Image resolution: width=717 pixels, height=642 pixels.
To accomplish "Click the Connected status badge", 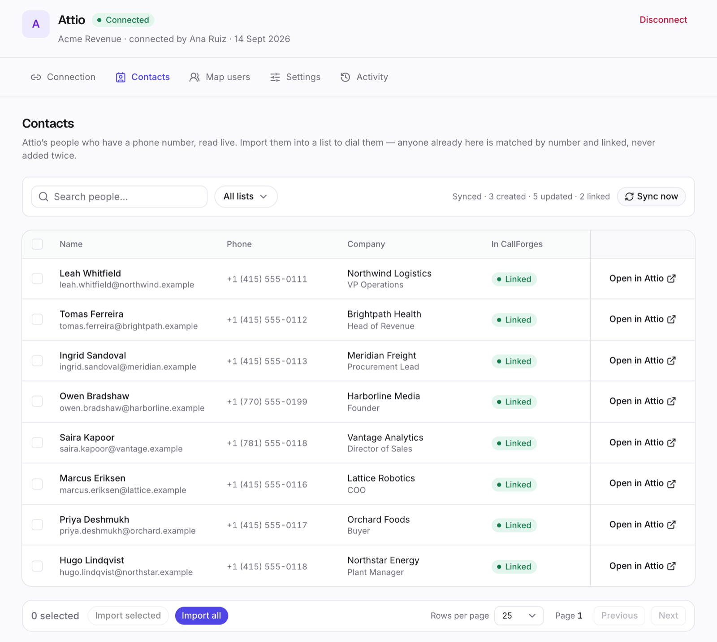I will pos(123,20).
